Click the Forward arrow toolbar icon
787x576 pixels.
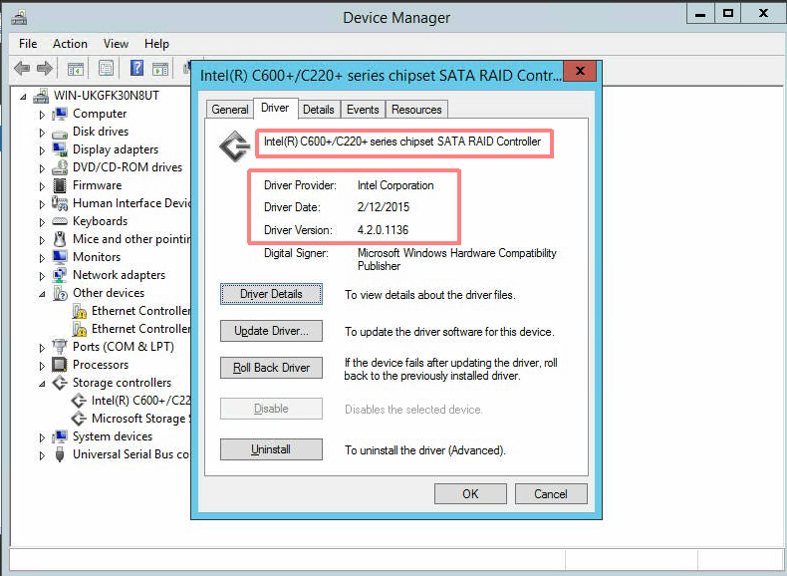pos(45,68)
